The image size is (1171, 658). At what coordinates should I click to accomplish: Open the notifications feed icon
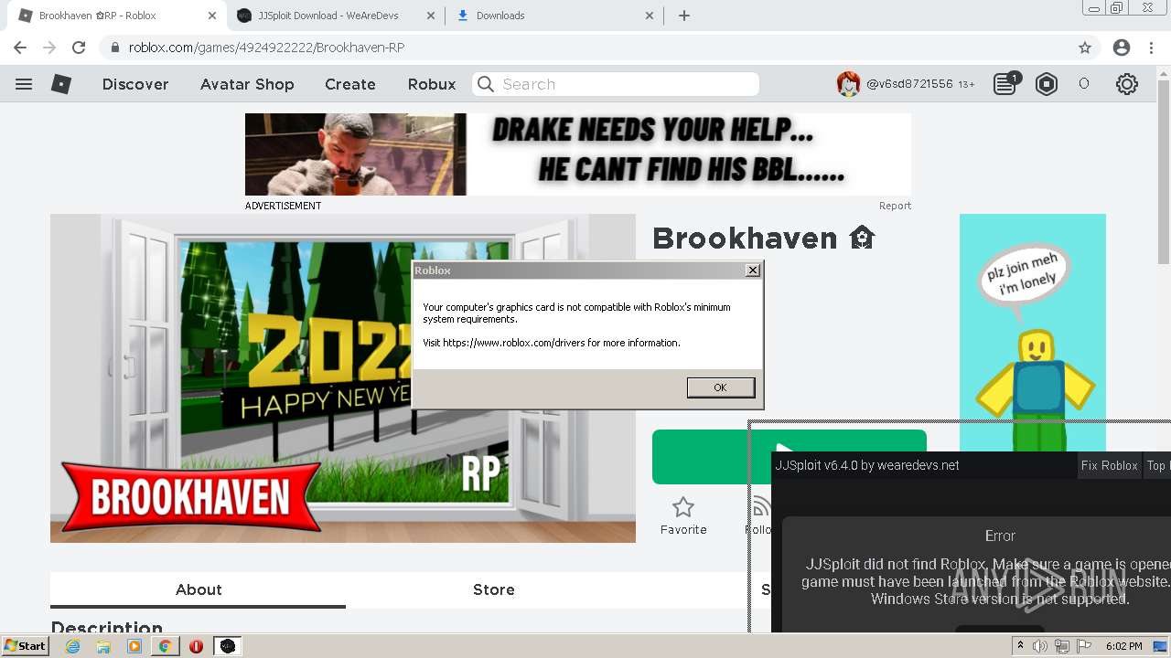[1004, 84]
